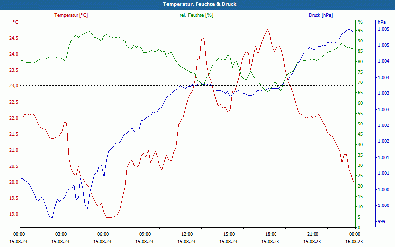Image resolution: width=395 pixels, height=247 pixels.
Task: Click the '22,5' temperature axis tick
Action: (x=14, y=102)
